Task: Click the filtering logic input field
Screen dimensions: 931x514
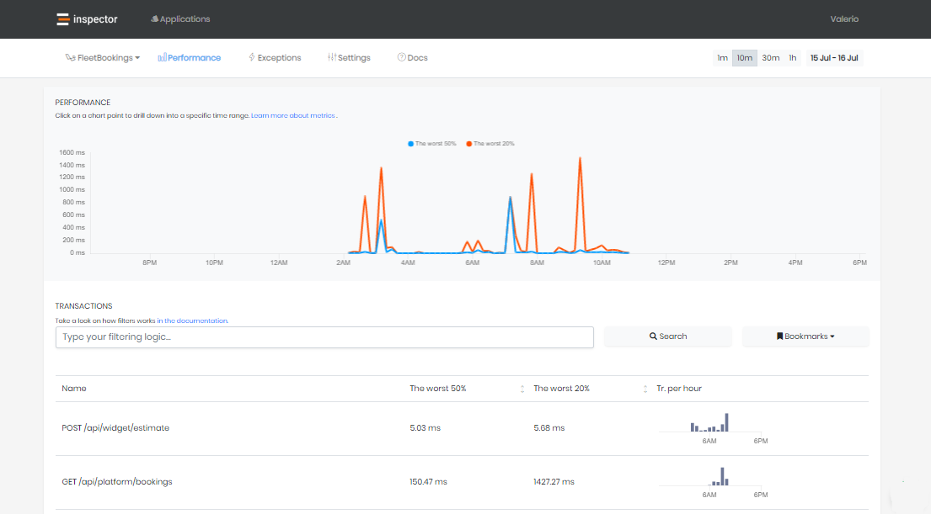Action: [x=325, y=336]
